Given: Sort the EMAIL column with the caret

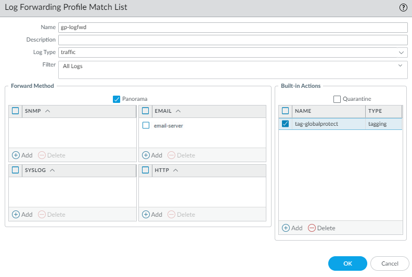Looking at the screenshot, I should click(x=178, y=111).
